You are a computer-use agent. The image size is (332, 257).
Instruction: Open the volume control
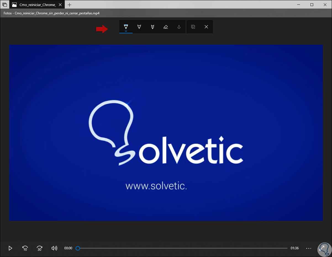coord(54,248)
